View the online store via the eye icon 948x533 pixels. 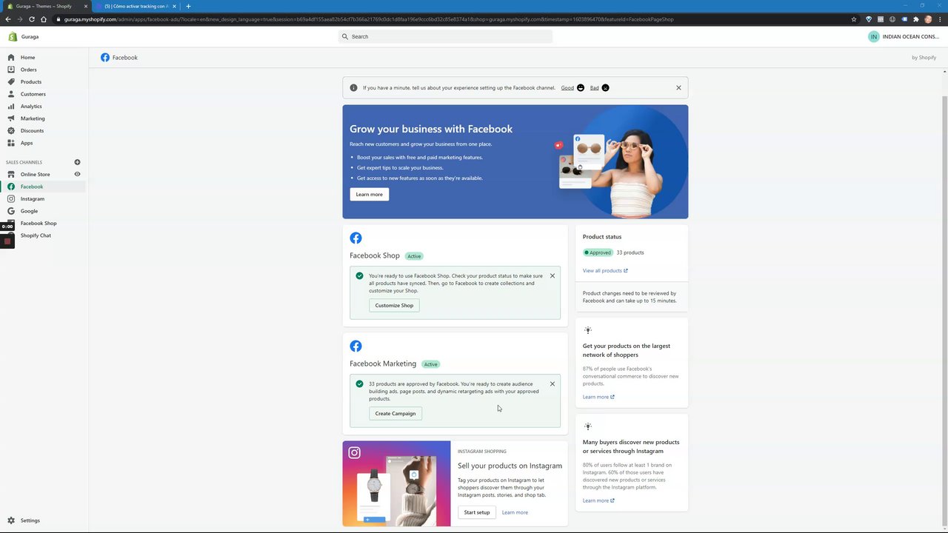[77, 174]
